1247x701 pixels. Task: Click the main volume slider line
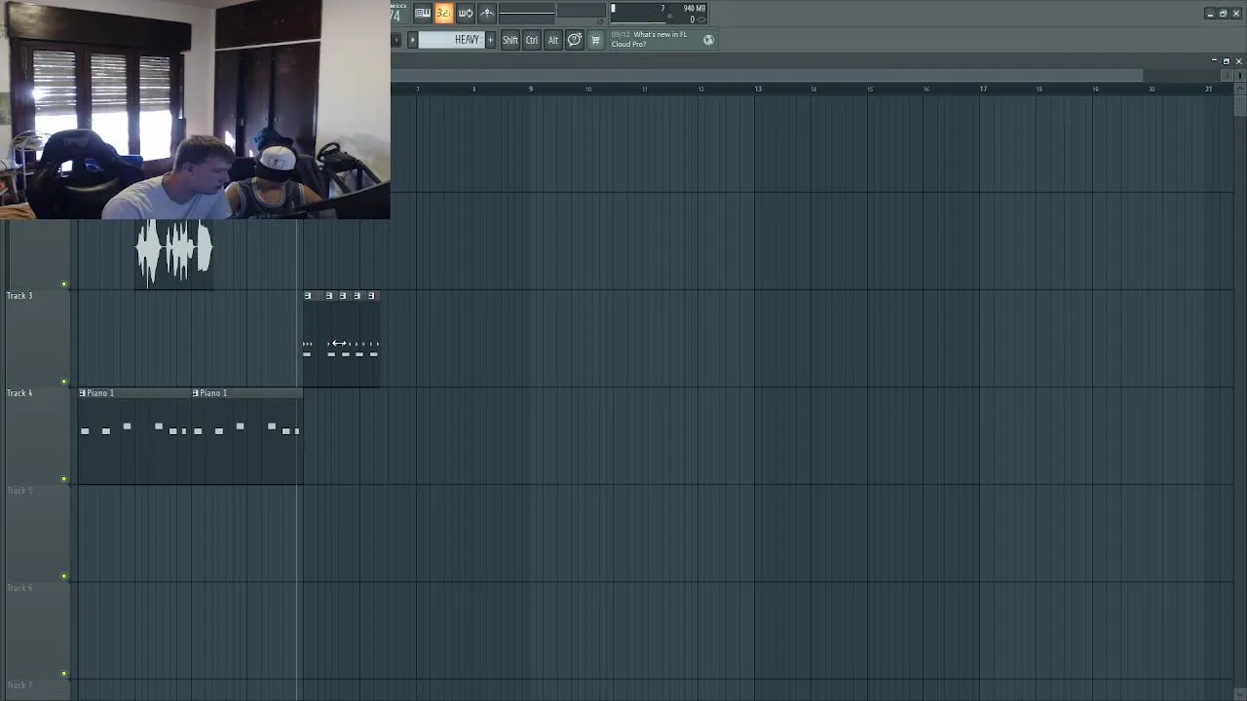tap(527, 13)
